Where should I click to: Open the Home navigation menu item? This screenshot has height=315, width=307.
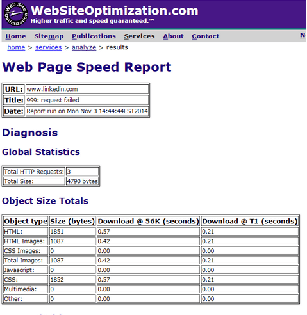pos(15,36)
